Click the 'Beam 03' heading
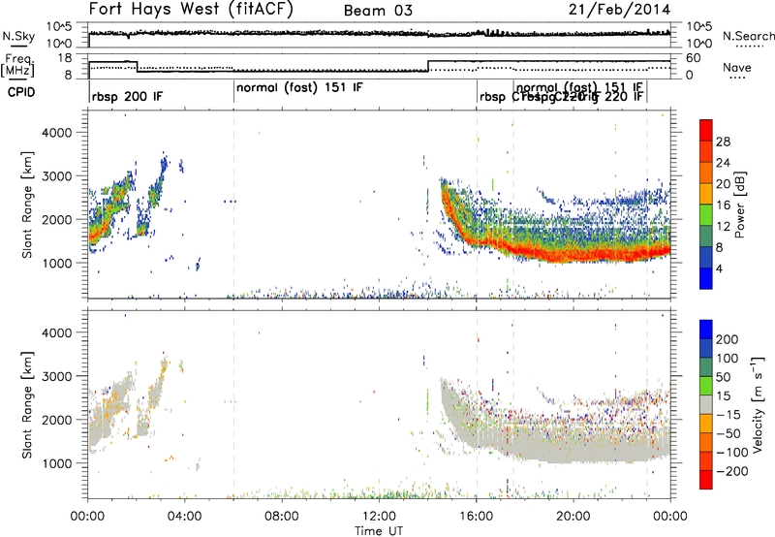This screenshot has width=775, height=537. [x=378, y=11]
